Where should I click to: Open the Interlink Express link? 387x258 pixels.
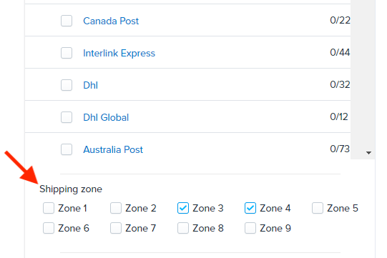pyautogui.click(x=119, y=53)
